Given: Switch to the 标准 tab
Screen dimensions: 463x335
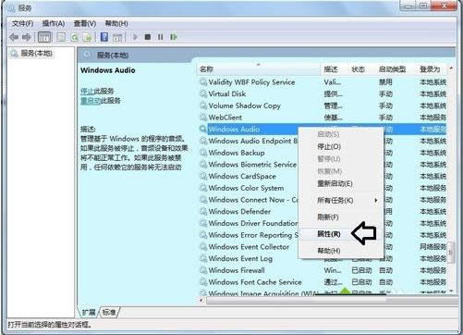Looking at the screenshot, I should click(109, 313).
